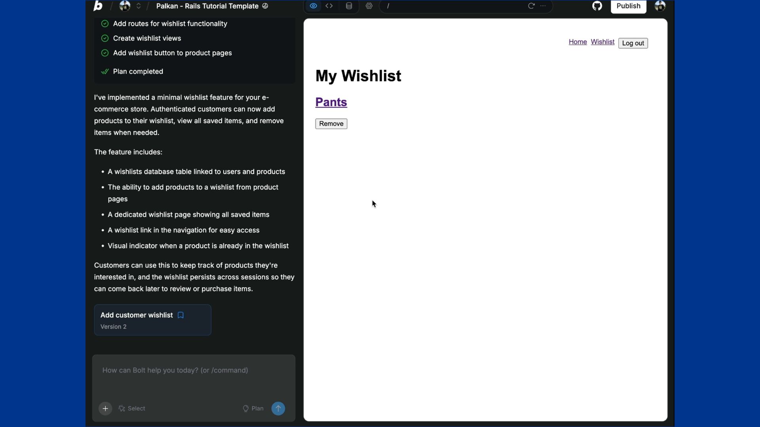The image size is (760, 427).
Task: Click the add attachment plus button
Action: [105, 408]
